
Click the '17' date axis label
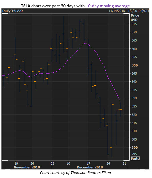click(x=89, y=163)
